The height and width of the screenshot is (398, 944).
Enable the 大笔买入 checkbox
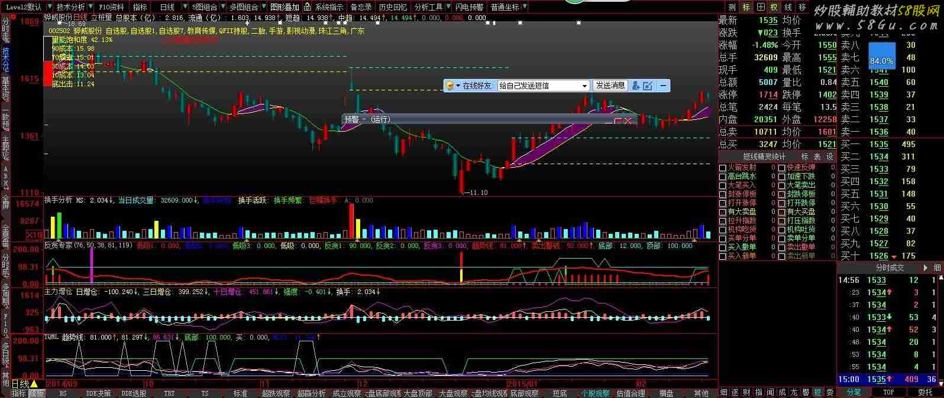(x=722, y=185)
